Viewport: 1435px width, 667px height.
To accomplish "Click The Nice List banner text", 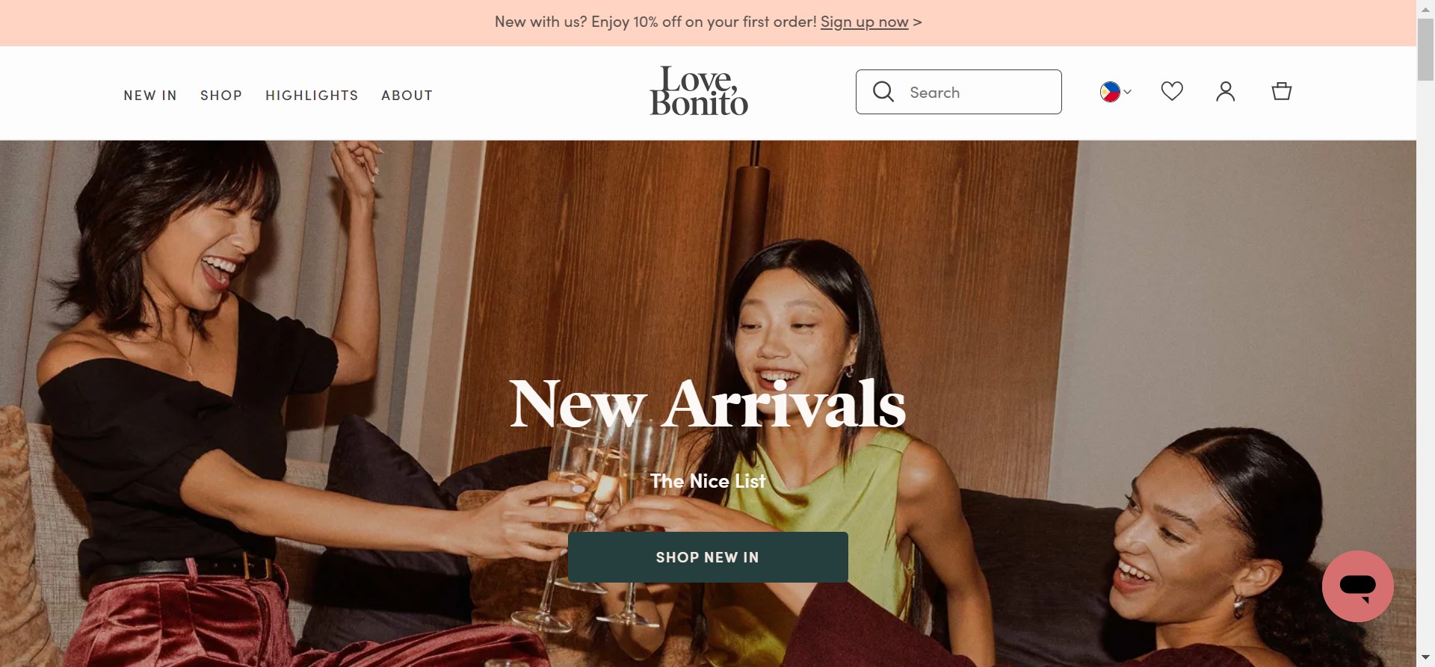I will (x=708, y=481).
